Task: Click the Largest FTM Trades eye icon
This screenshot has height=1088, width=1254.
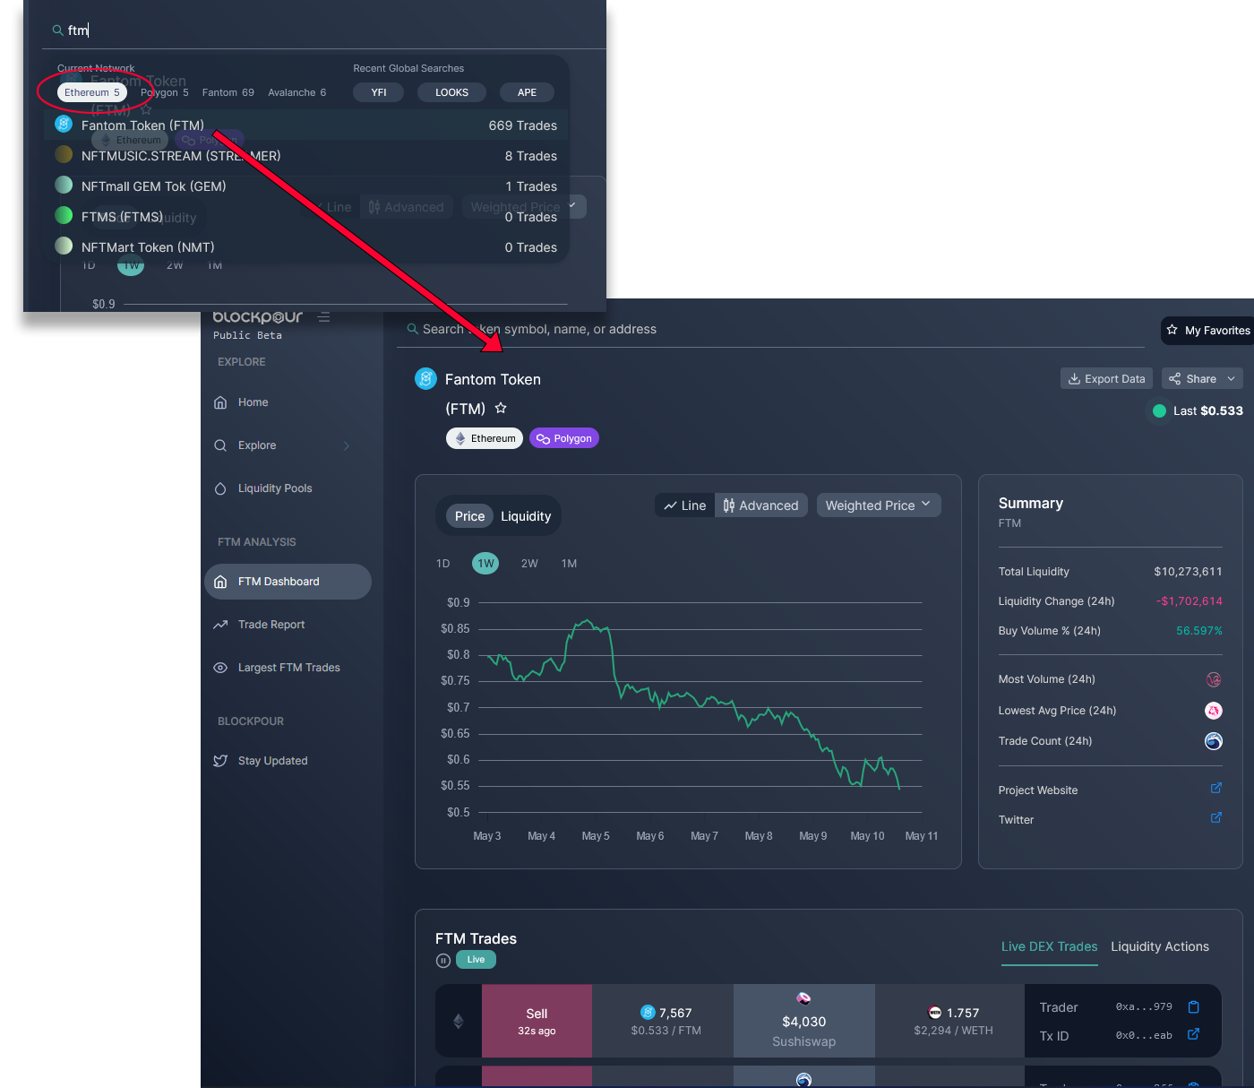Action: [x=220, y=668]
